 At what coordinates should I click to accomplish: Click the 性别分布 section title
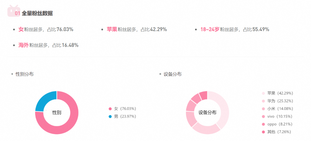click(24, 74)
